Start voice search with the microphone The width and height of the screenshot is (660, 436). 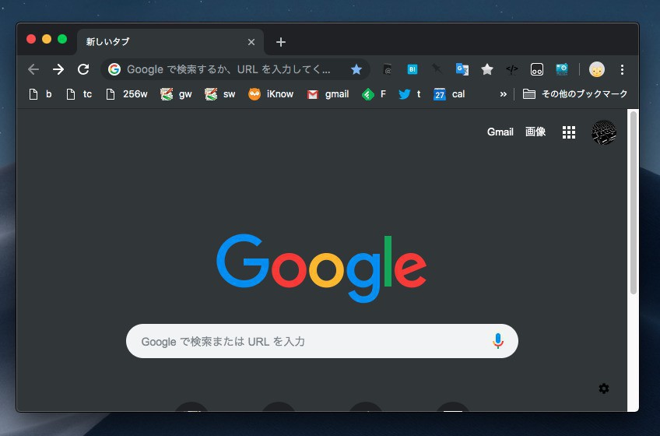498,341
